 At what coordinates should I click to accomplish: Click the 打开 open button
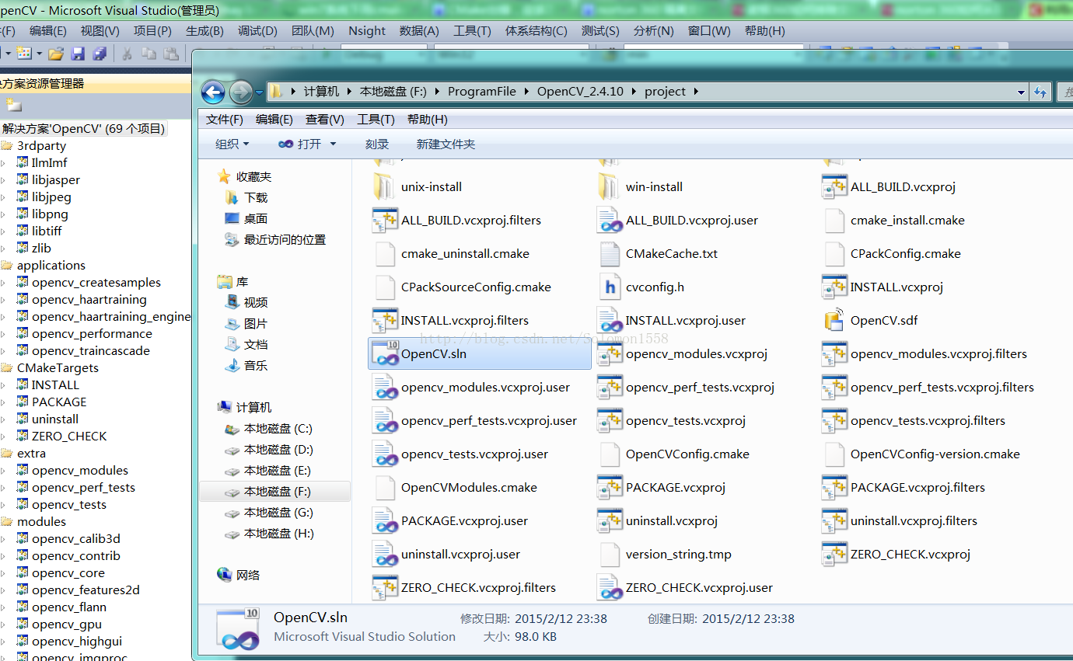pyautogui.click(x=300, y=144)
